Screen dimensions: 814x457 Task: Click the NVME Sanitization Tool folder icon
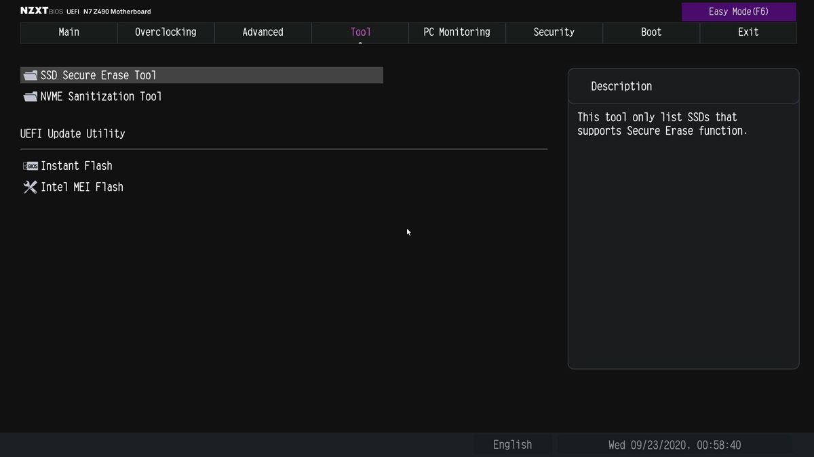pyautogui.click(x=30, y=97)
